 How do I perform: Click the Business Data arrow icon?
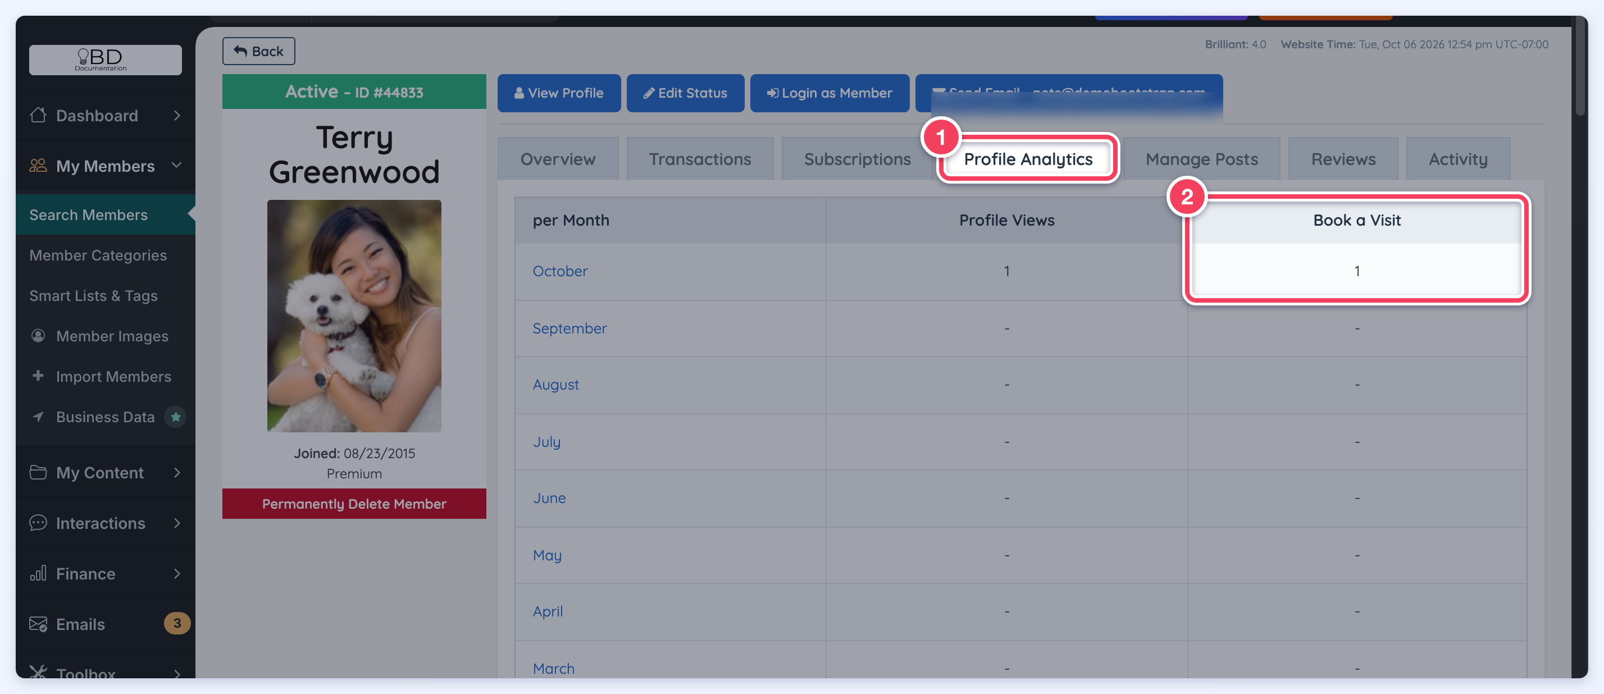[x=38, y=417]
